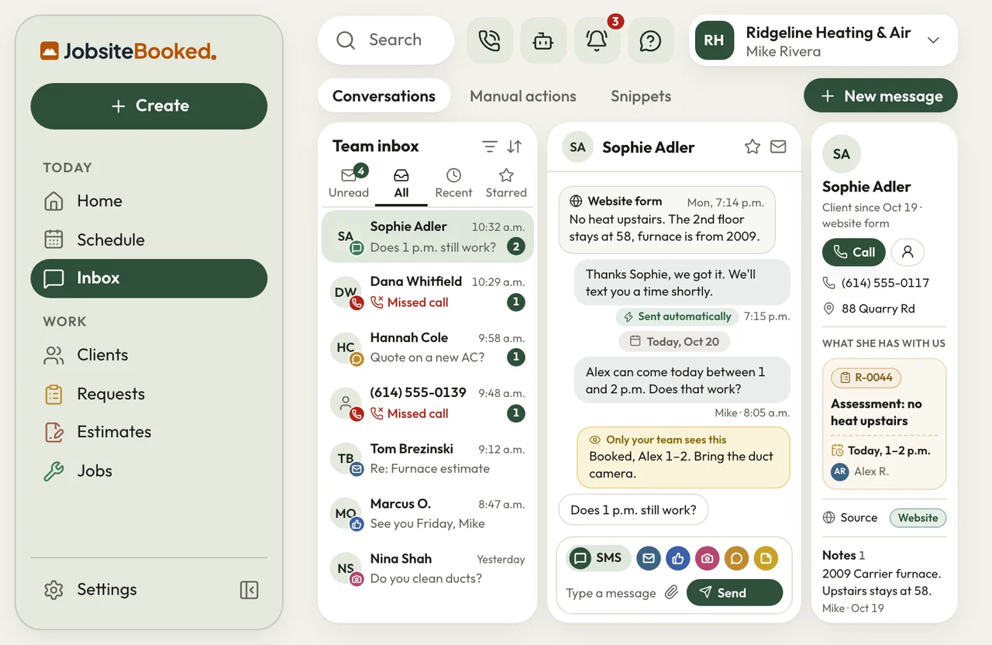
Task: Click the thumbs-up review icon in composer
Action: click(x=678, y=558)
